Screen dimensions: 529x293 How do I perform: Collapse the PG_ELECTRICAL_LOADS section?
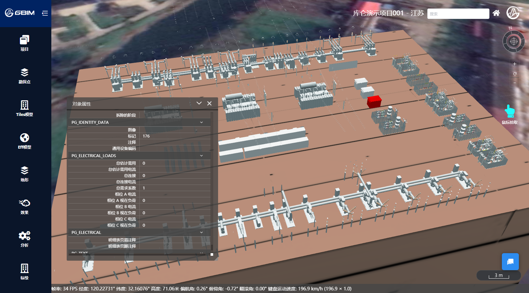tap(201, 156)
